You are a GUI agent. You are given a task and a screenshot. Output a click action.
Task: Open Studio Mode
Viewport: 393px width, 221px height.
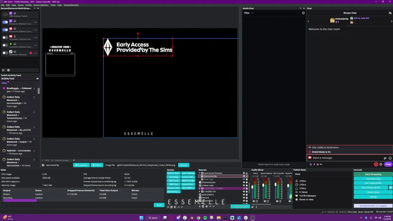(x=373, y=192)
